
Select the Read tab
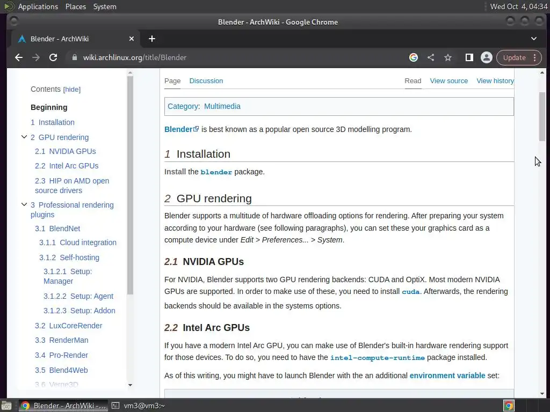[x=413, y=81]
